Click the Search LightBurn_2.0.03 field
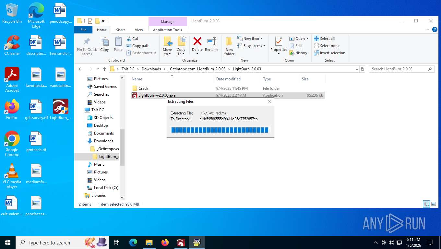 (x=401, y=69)
